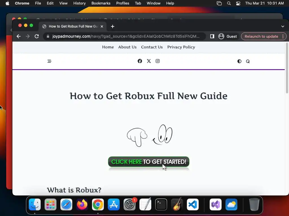This screenshot has height=216, width=289.
Task: Open Terminal from the Dock
Action: (x=161, y=204)
